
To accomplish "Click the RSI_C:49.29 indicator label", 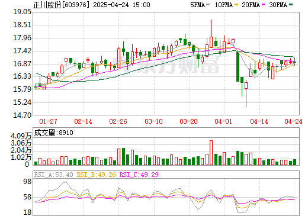I will coord(139,175).
